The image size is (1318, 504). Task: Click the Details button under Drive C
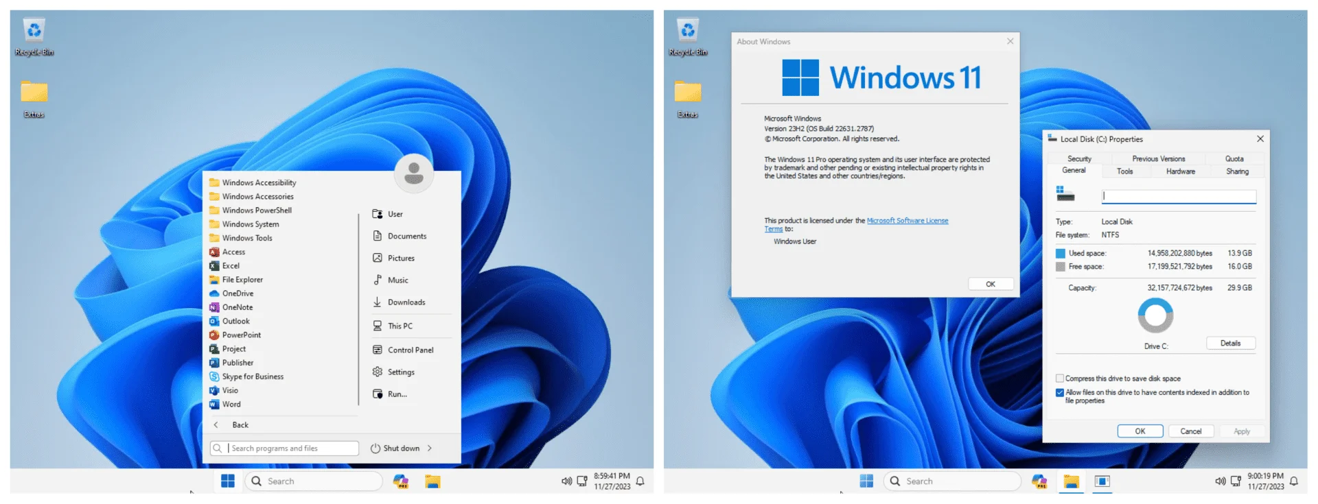click(x=1231, y=344)
